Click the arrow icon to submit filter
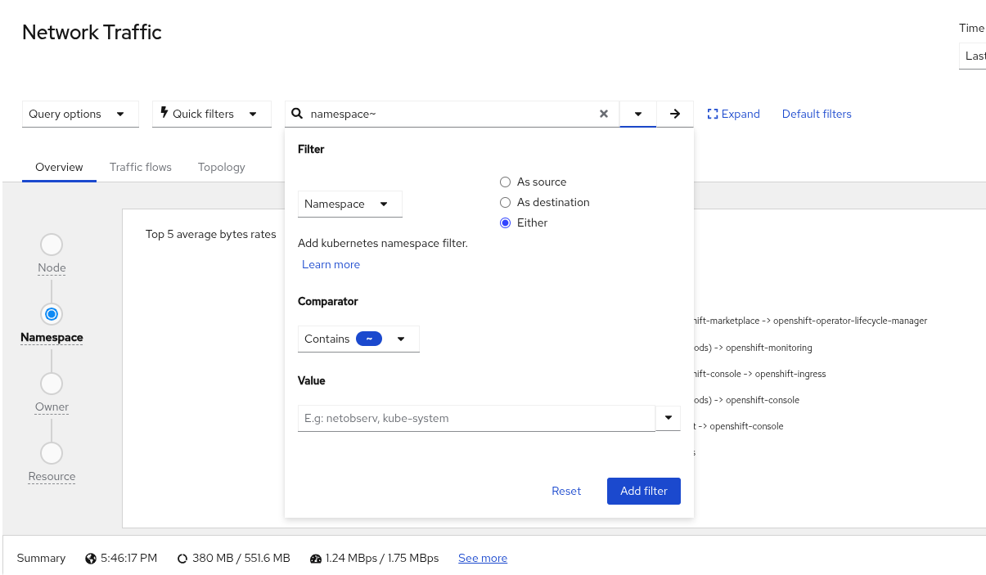The width and height of the screenshot is (986, 575). 675,114
